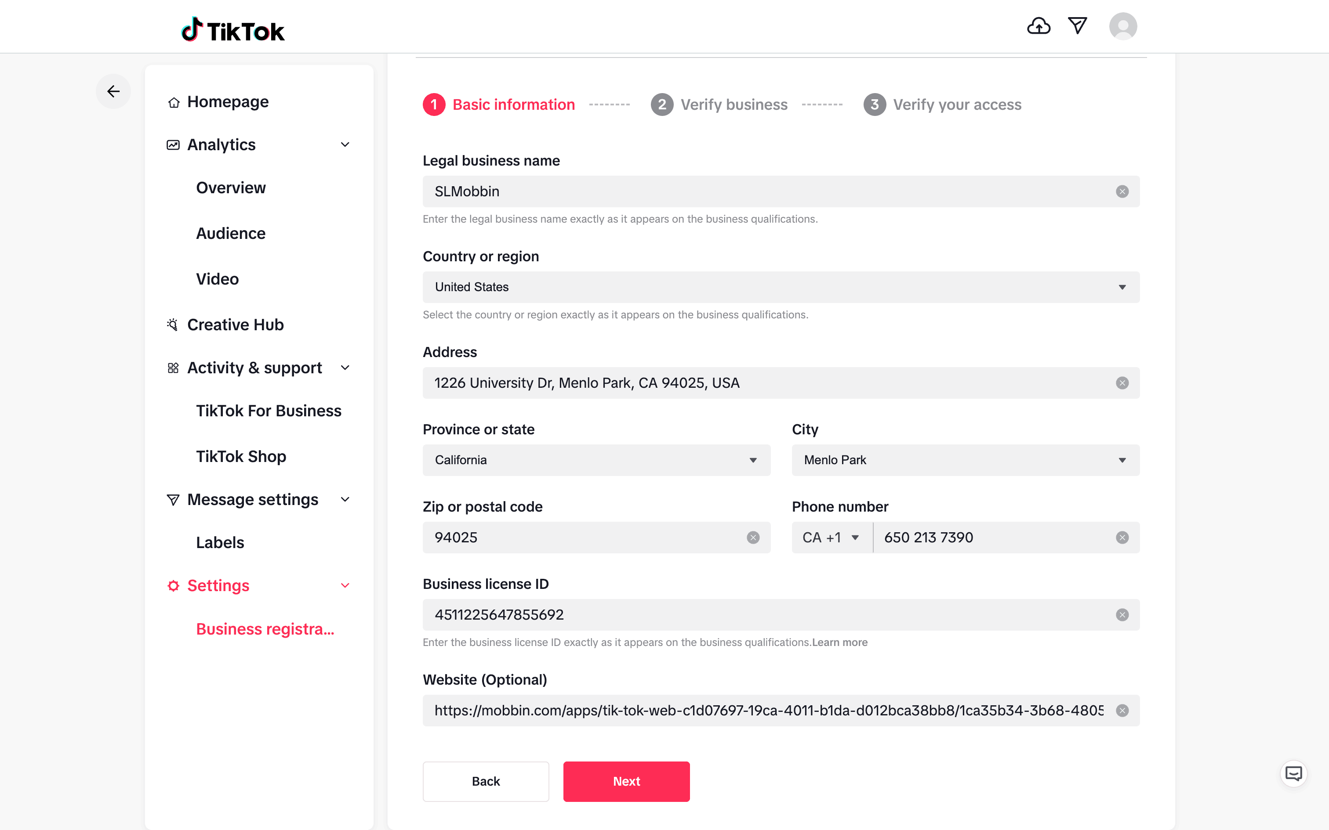Clear the Legal business name field
This screenshot has width=1329, height=830.
[1122, 191]
